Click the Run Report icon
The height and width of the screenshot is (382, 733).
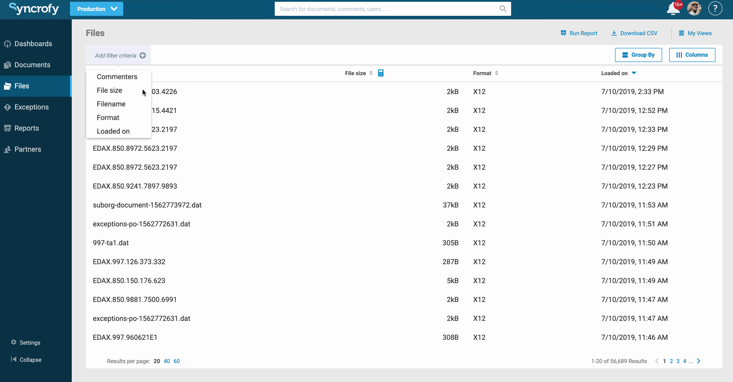pyautogui.click(x=564, y=33)
